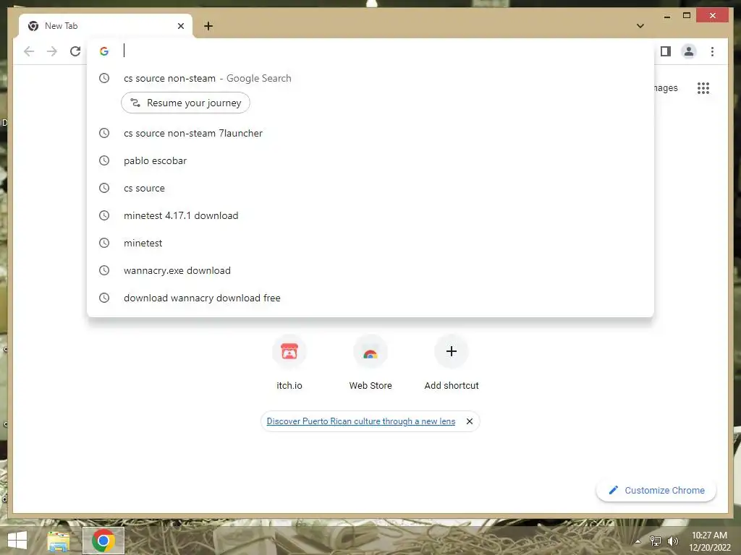
Task: Open the itch.io shortcut
Action: [x=289, y=363]
